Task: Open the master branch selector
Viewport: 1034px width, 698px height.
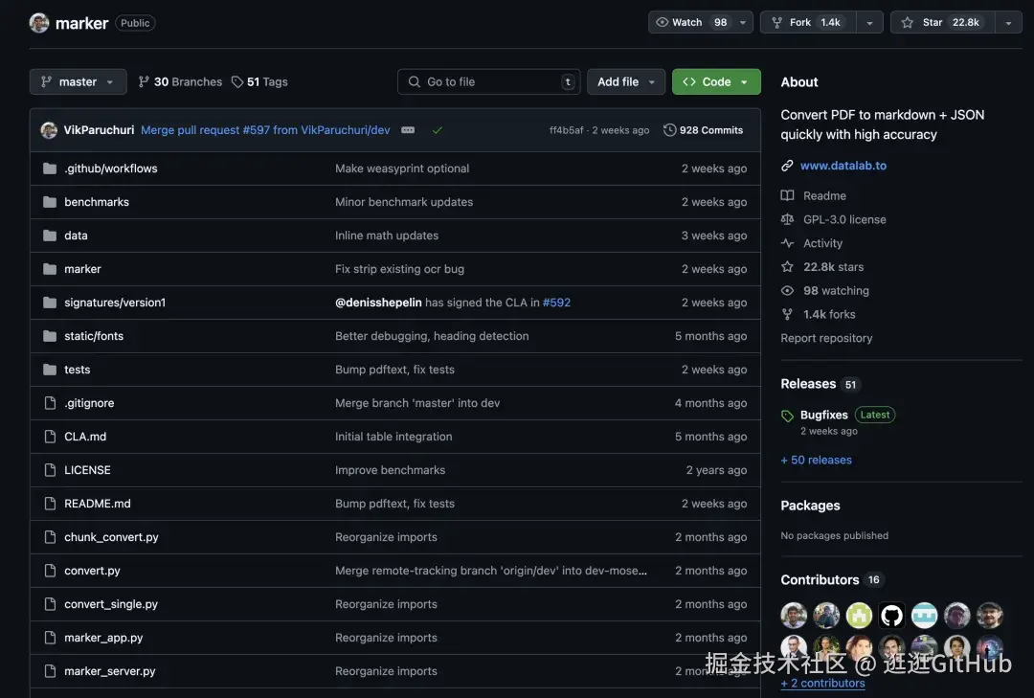Action: tap(78, 81)
